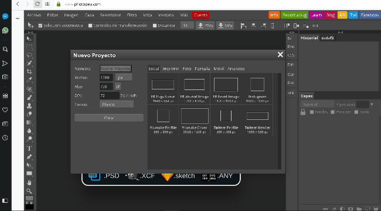The height and width of the screenshot is (211, 381).
Task: Switch to the Móvil templates tab
Action: (219, 69)
